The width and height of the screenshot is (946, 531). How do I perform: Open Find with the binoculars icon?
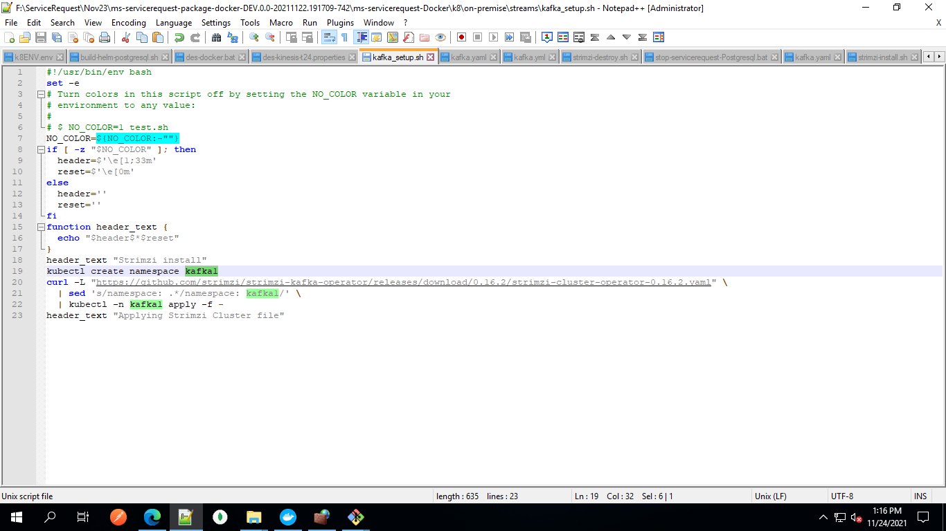coord(216,37)
